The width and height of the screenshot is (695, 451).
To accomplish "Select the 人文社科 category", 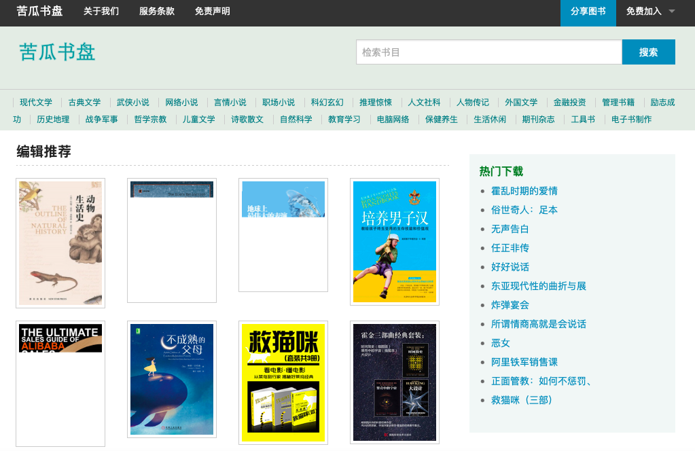I will [x=424, y=103].
